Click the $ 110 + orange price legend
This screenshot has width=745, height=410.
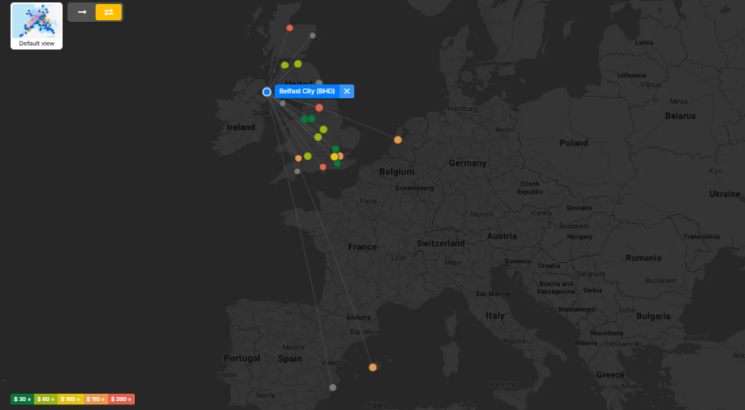pos(96,399)
